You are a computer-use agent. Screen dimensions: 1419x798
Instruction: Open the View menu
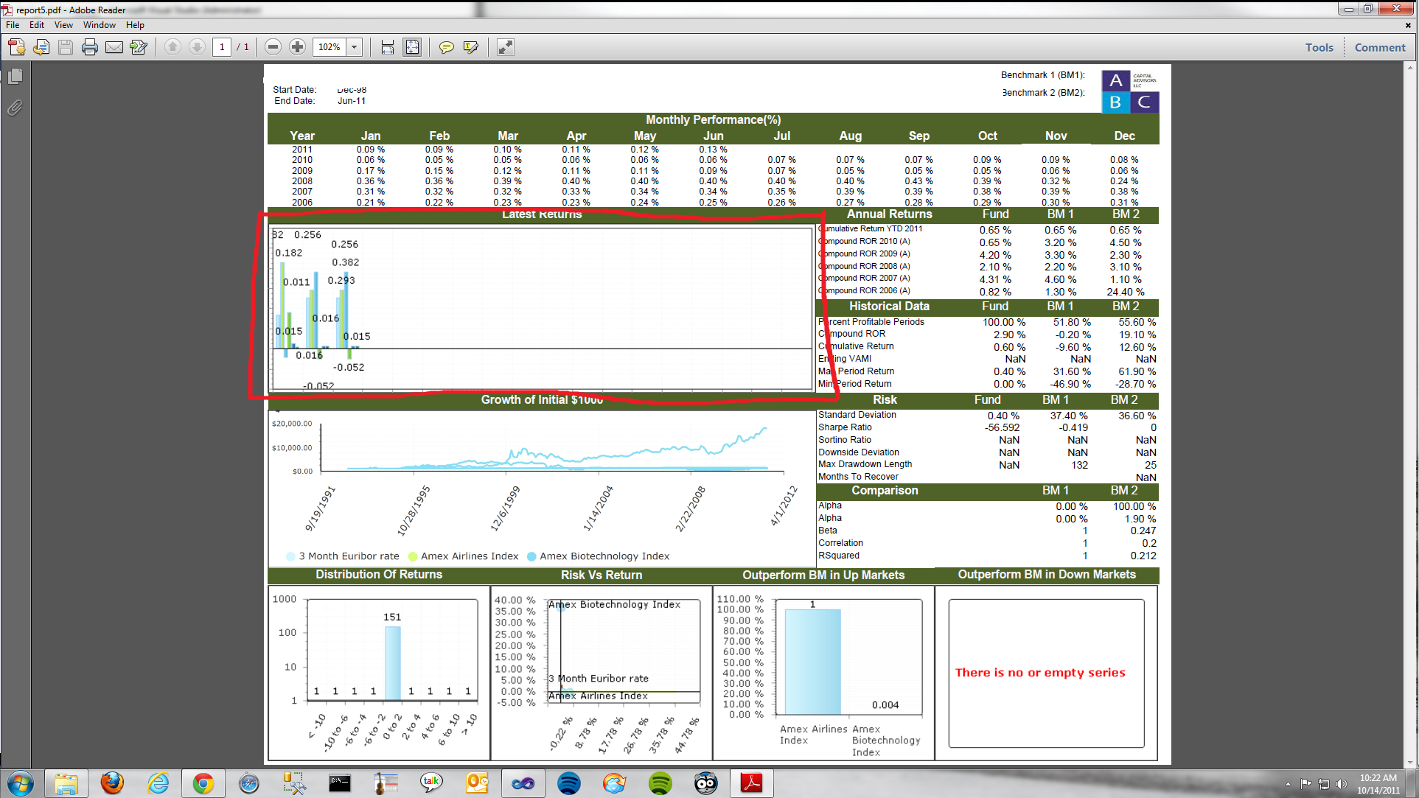pyautogui.click(x=63, y=25)
